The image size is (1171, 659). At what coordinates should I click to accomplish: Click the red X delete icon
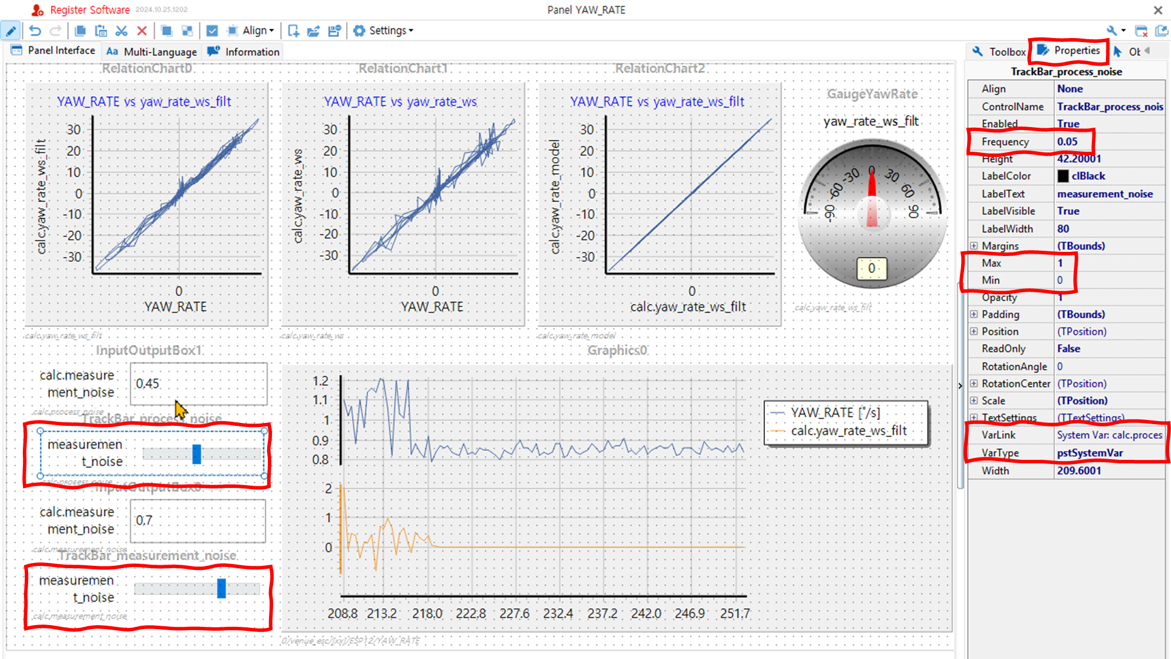click(142, 30)
